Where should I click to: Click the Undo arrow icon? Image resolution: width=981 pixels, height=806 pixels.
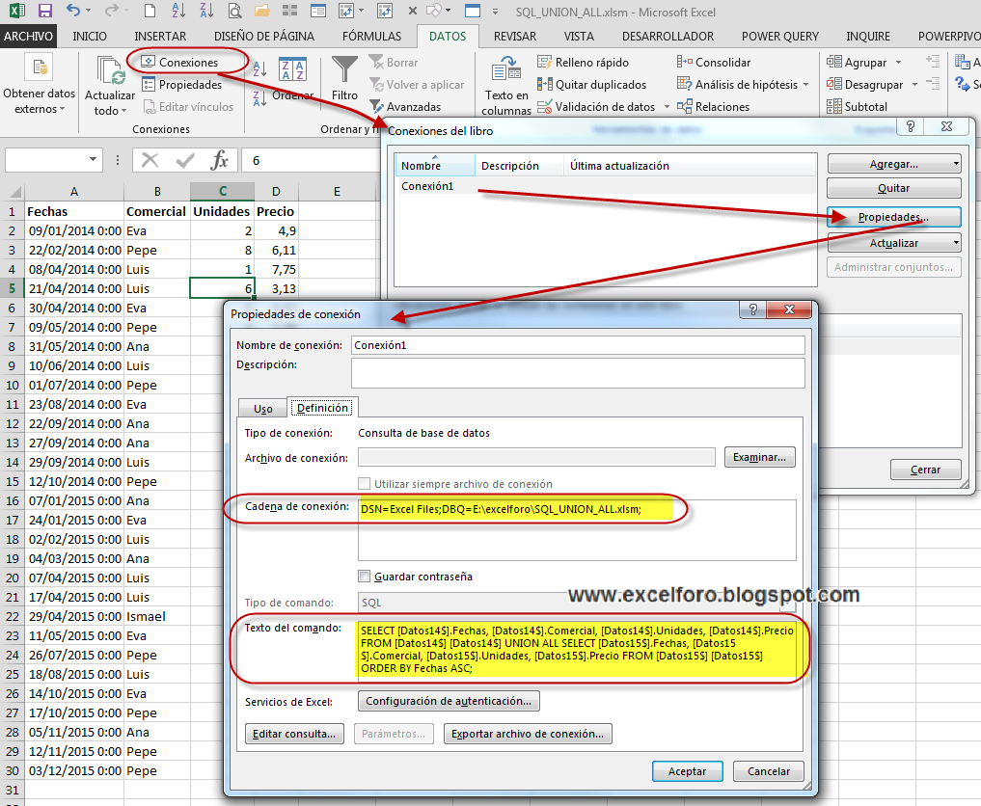(x=73, y=11)
